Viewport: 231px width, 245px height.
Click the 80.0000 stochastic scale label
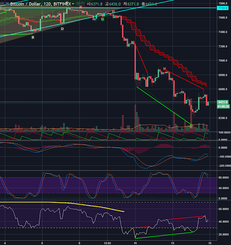click(224, 178)
